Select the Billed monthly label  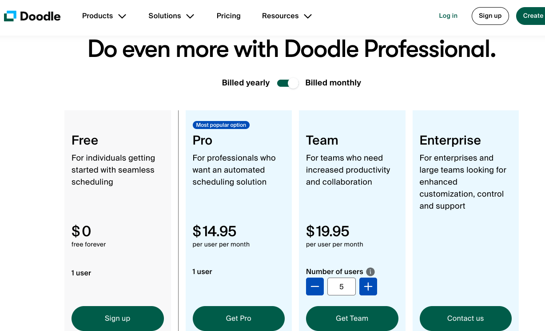pos(333,83)
